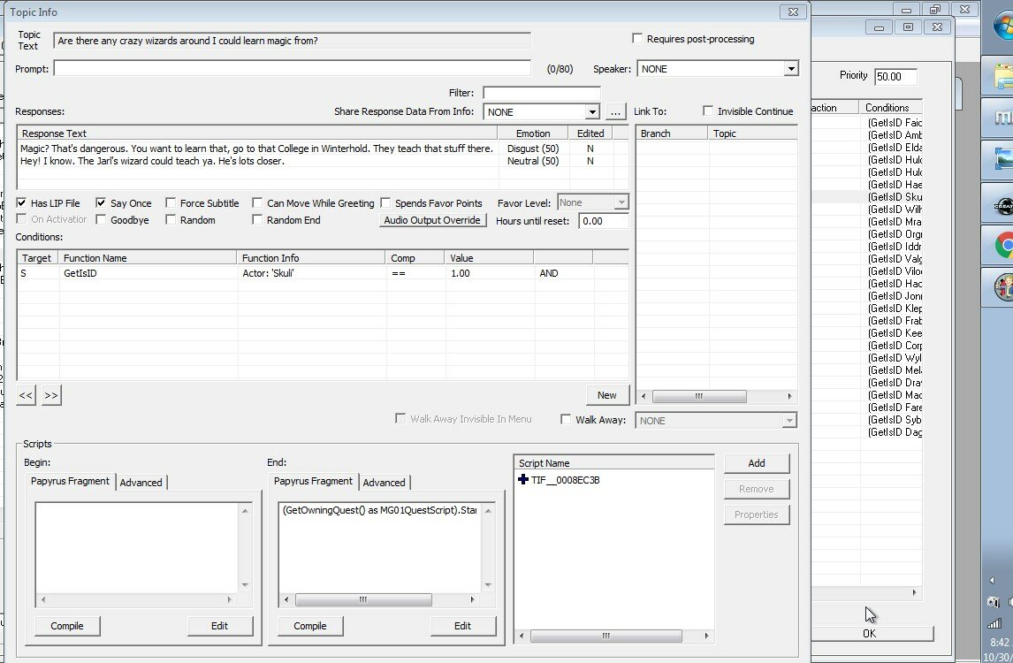Viewport: 1013px width, 663px height.
Task: Select script TIF__0008EC3B entry
Action: coord(565,480)
